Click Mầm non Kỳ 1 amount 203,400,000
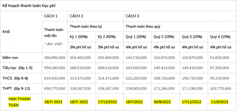Screen dimensions: 237x111 click(x=80, y=58)
